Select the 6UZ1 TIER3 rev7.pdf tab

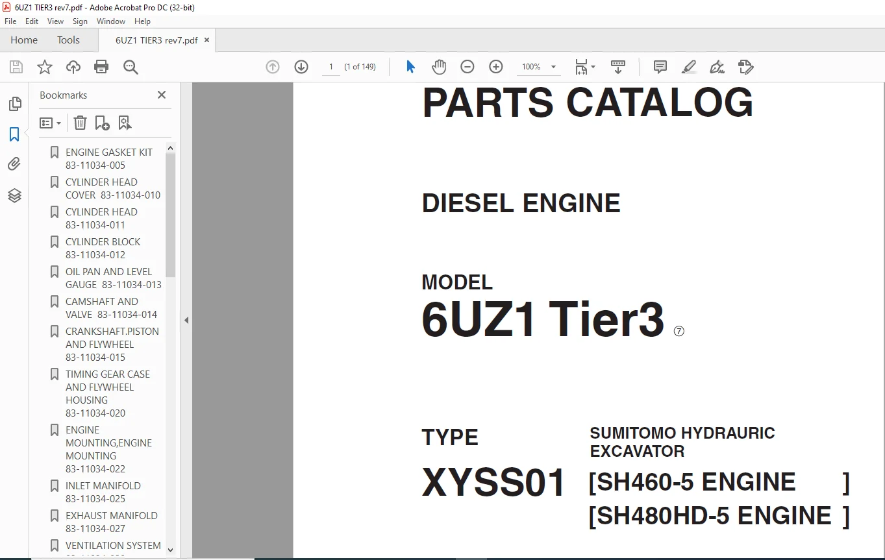click(156, 40)
